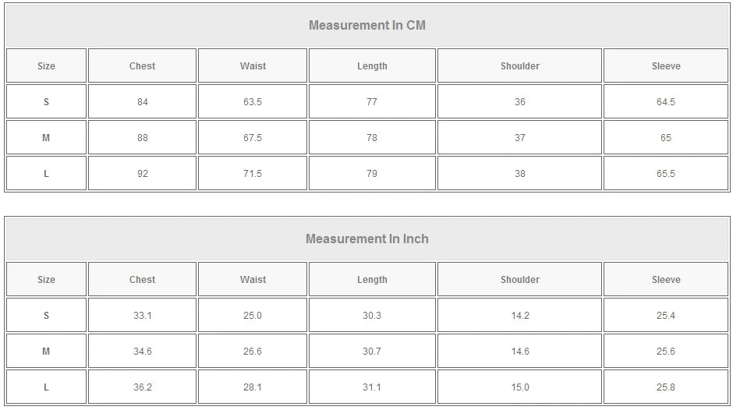Image resolution: width=733 pixels, height=410 pixels.
Task: Click size S row in CM table
Action: [x=46, y=102]
